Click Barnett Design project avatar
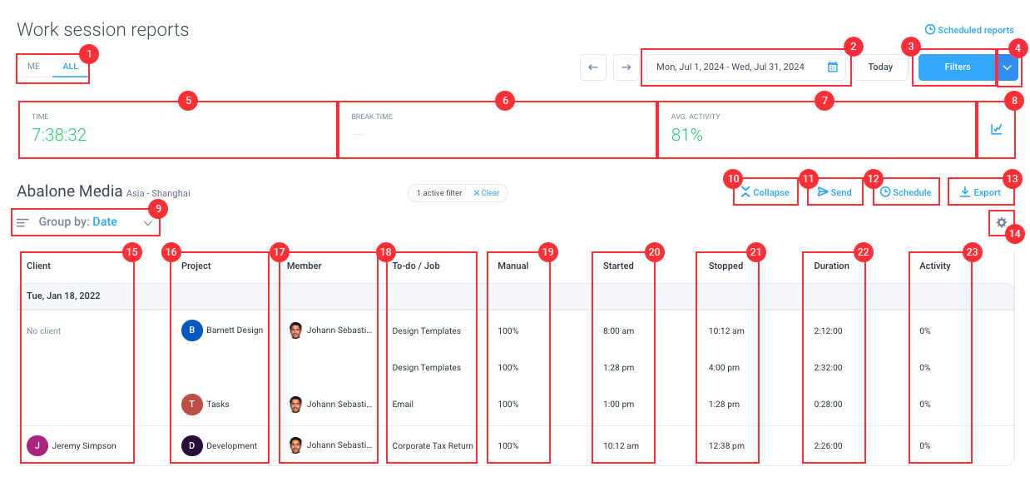Viewport: 1030px width, 477px height. click(192, 330)
